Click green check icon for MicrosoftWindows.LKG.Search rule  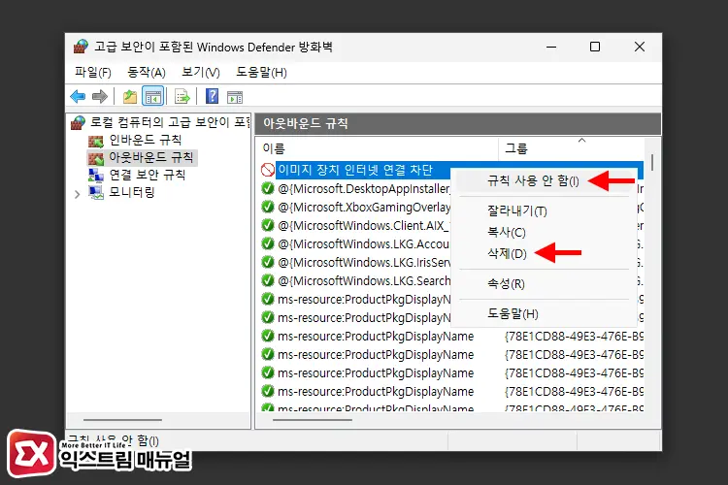(268, 280)
